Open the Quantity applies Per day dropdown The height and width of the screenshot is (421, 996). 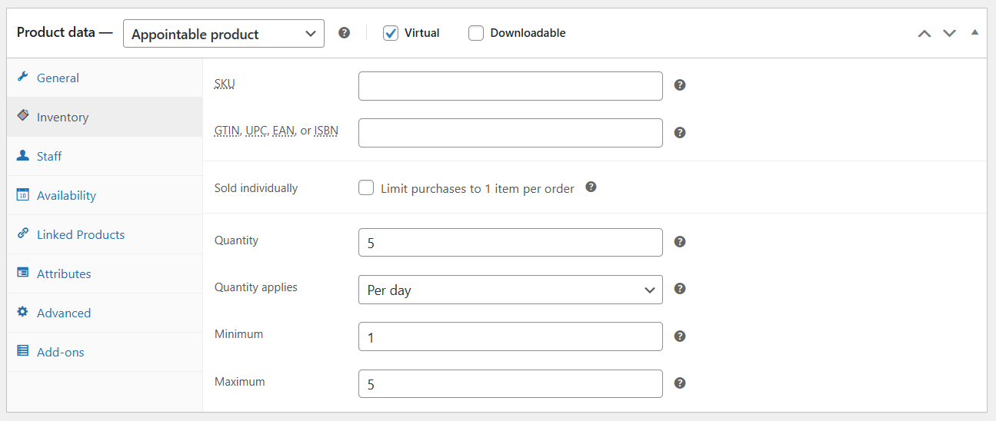coord(510,290)
